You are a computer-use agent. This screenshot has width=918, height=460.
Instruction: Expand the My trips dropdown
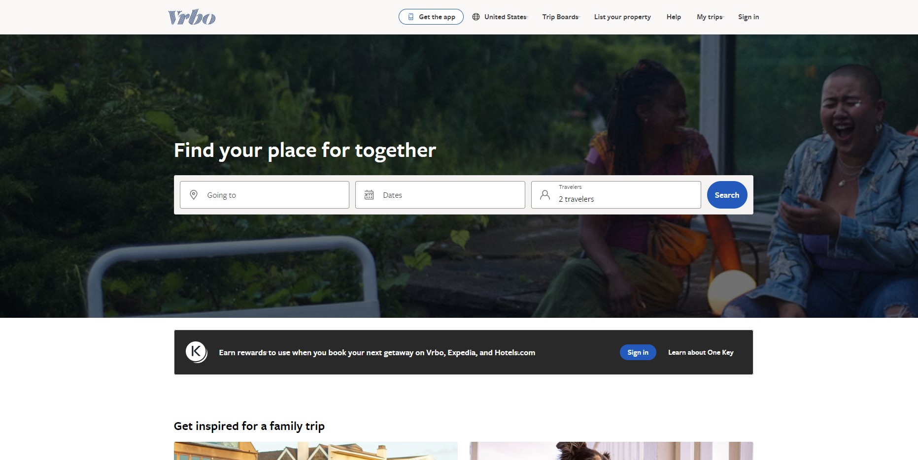[710, 17]
